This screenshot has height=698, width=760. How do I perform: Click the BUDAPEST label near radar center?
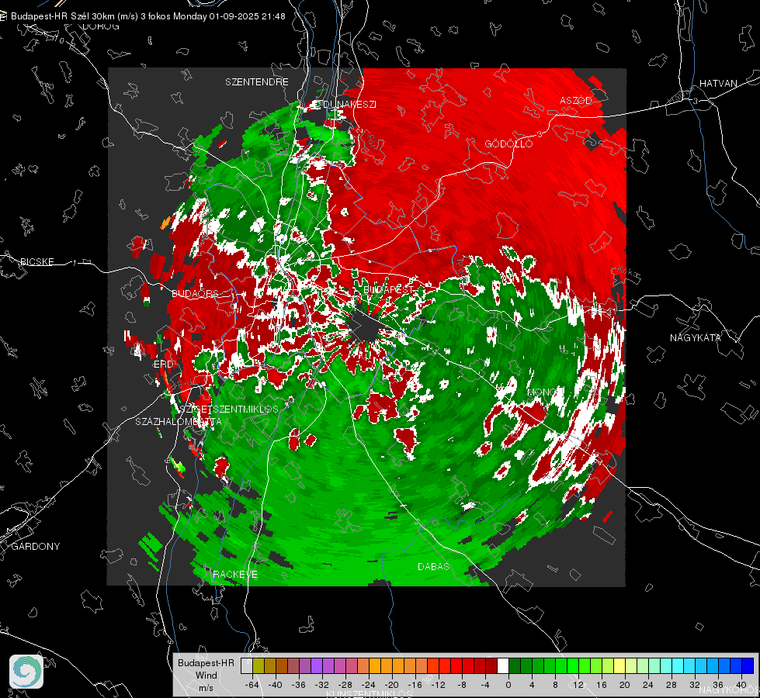coord(387,289)
